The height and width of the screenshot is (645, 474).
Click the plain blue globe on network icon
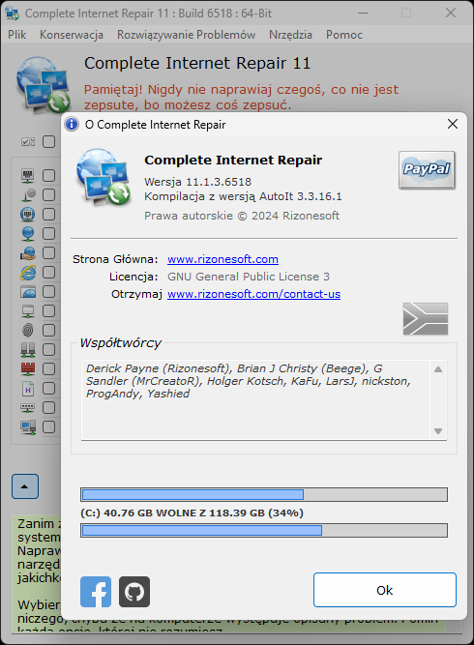27,234
